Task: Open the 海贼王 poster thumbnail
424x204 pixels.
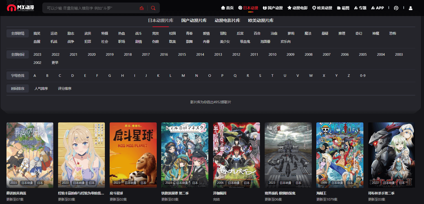Action: click(x=340, y=155)
